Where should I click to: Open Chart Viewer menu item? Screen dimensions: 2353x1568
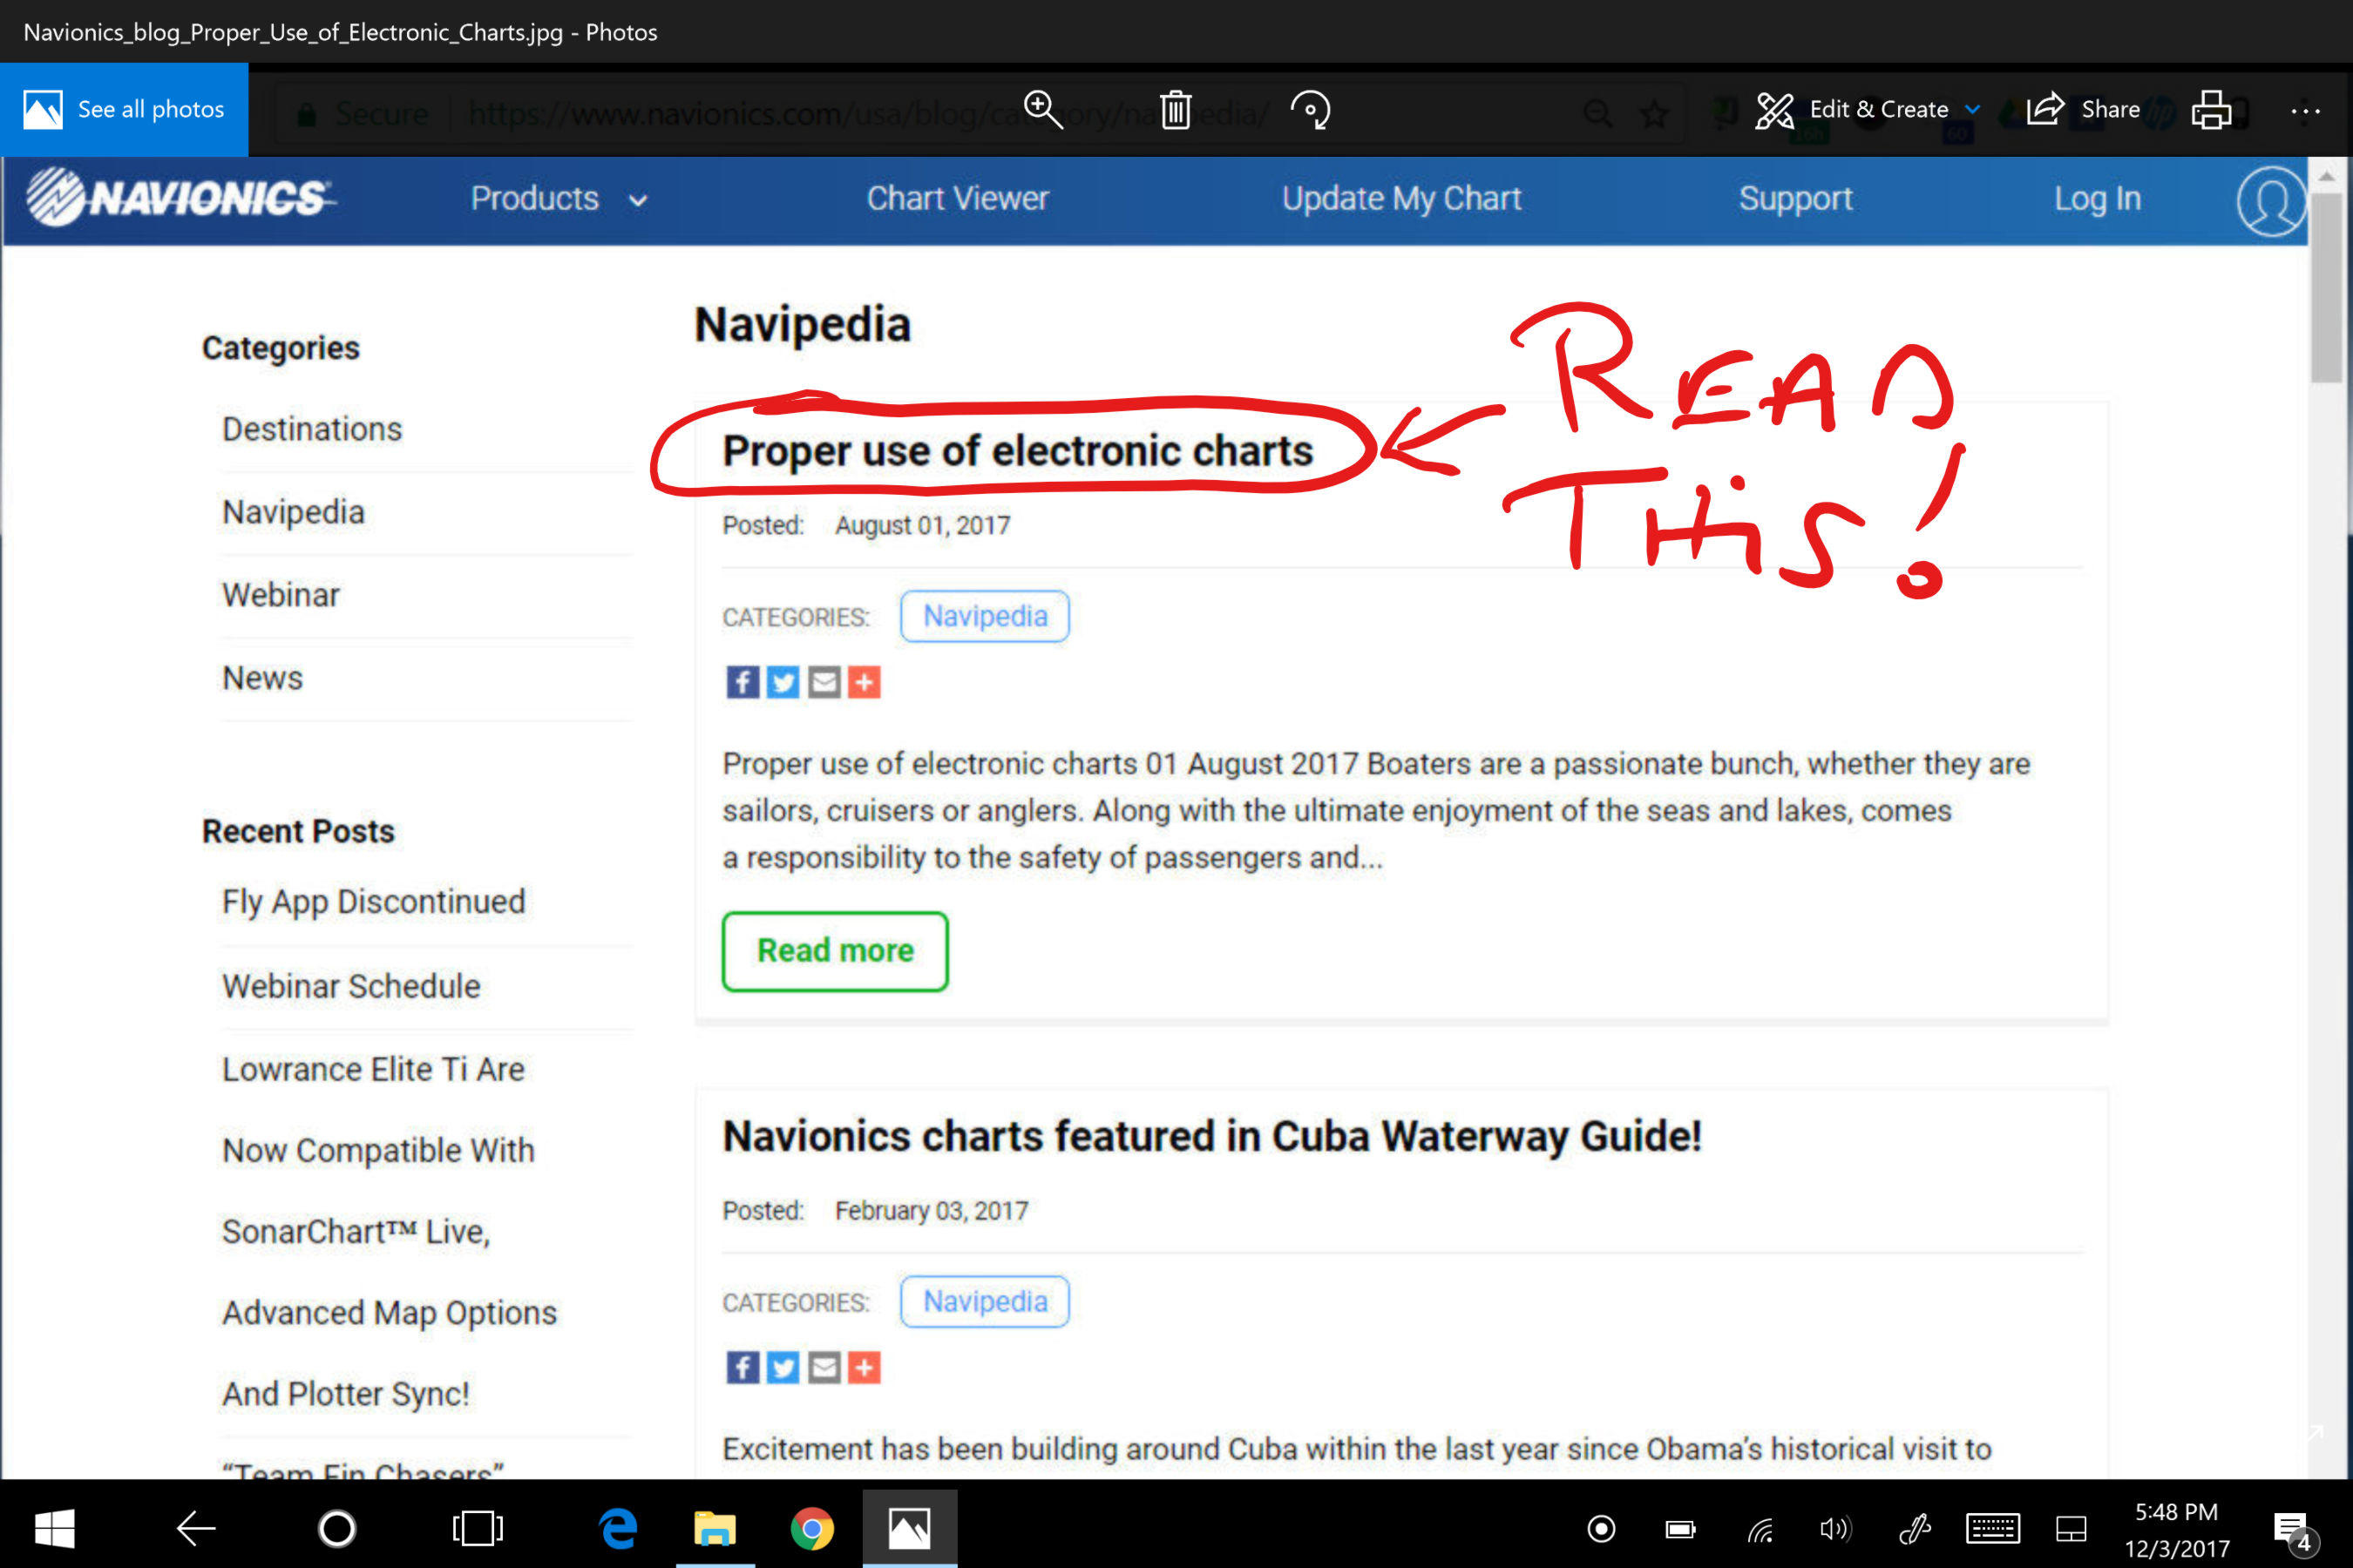click(958, 198)
